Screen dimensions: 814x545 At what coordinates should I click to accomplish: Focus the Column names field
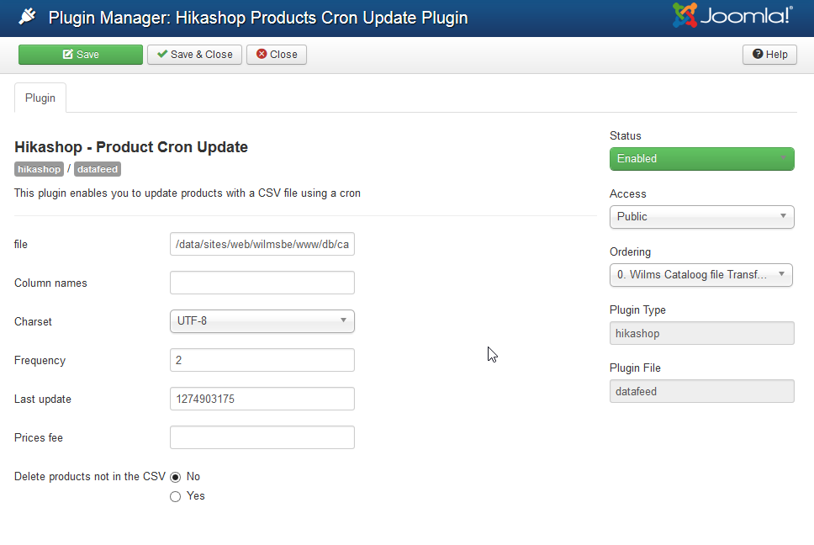click(262, 283)
